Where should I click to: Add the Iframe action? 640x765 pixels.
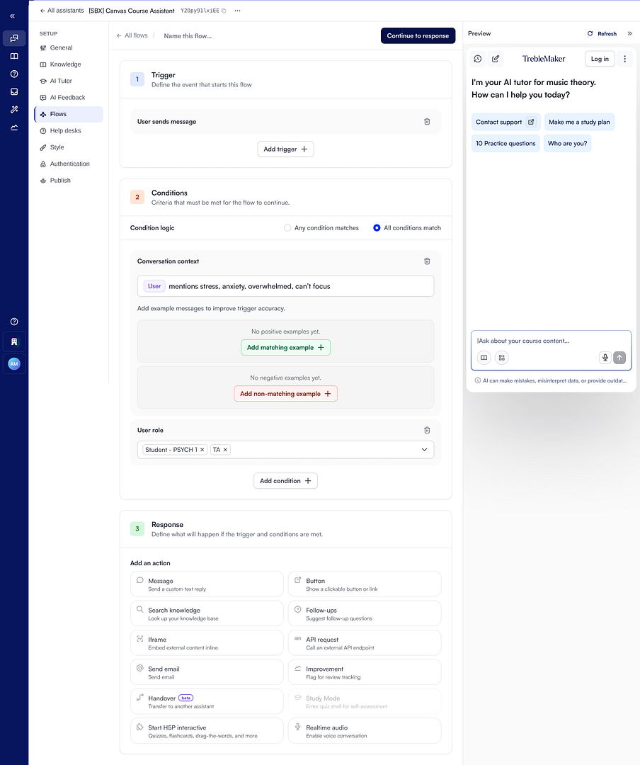207,642
